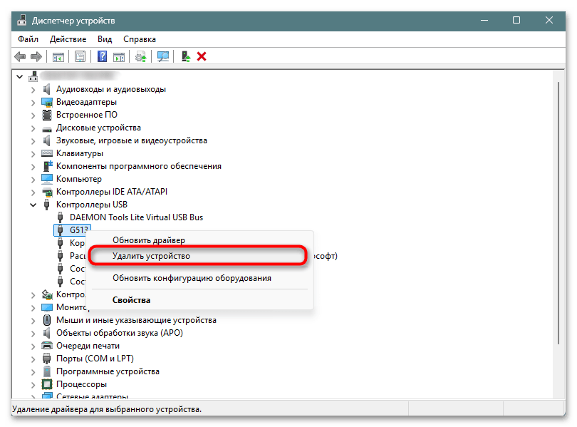Select DAEMON Tools Lite Virtual USB Bus
This screenshot has width=577, height=427.
[x=136, y=217]
